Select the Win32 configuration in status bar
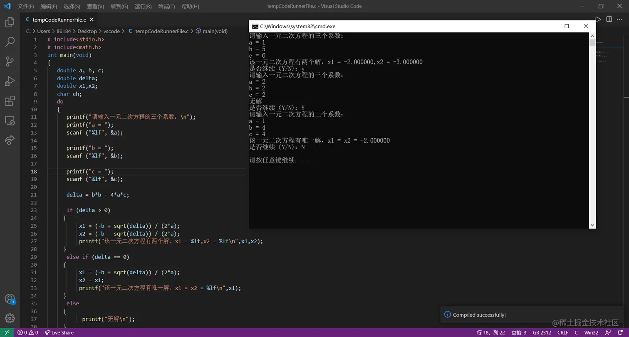Viewport: 629px width, 337px height. pos(591,332)
